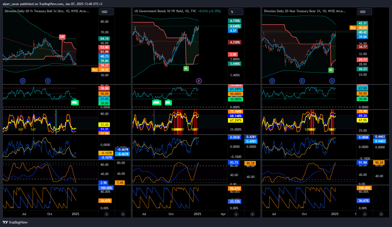Click the 2025 label on Treasury Bear time axis
The width and height of the screenshot is (392, 227).
pos(335,214)
